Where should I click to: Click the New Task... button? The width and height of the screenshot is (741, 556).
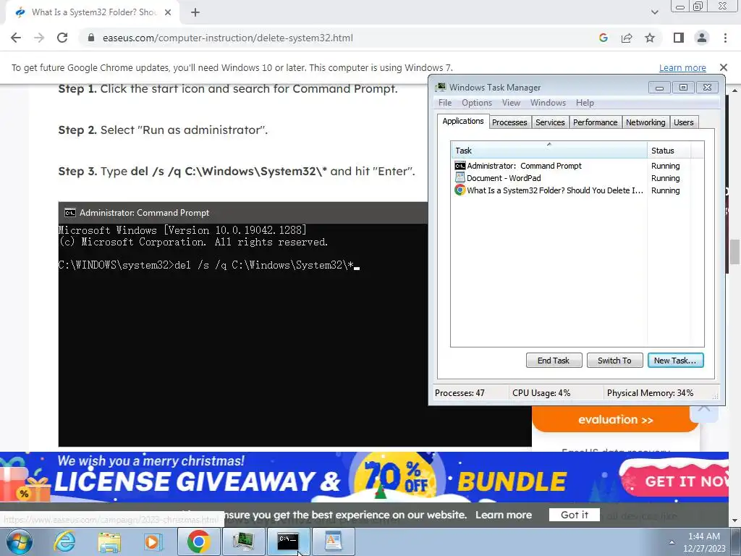point(675,361)
